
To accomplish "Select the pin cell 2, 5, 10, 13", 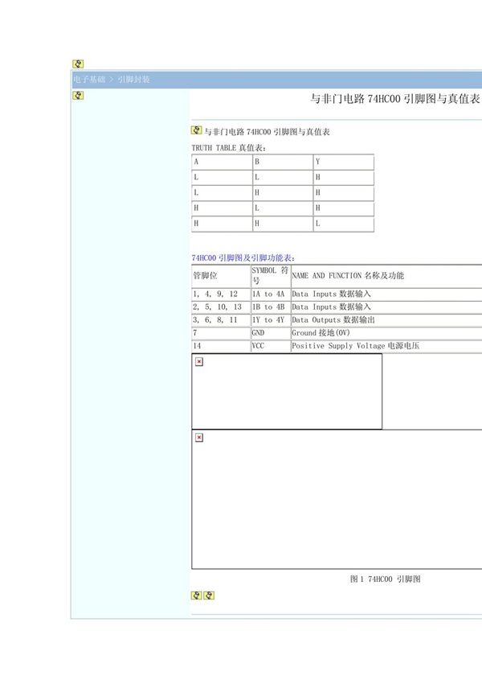I will click(221, 307).
